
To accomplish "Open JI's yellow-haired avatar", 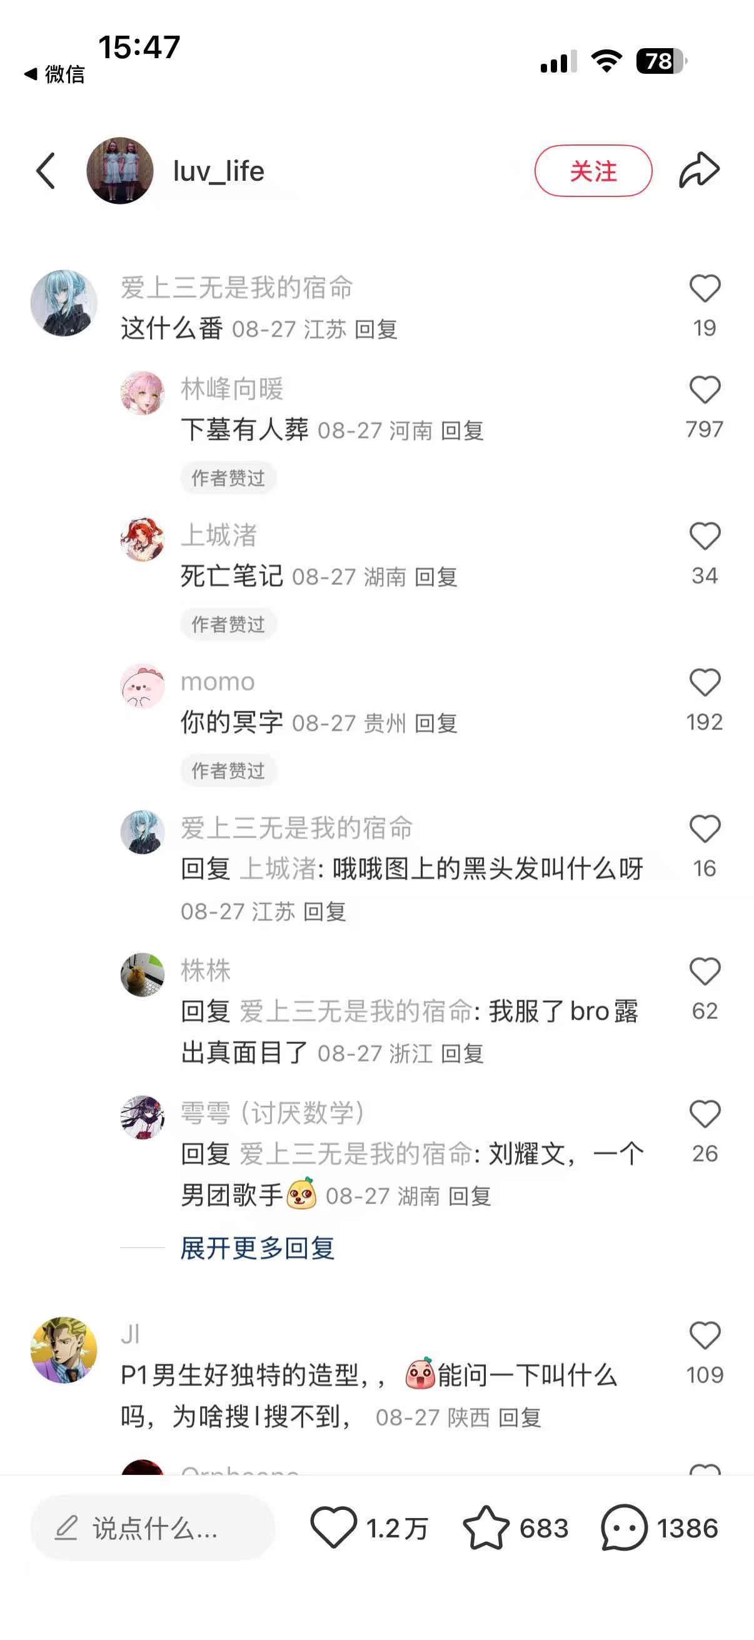I will [64, 1350].
